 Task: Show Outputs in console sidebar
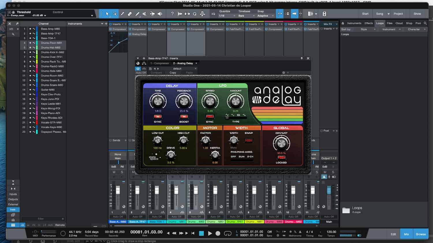pos(13,199)
